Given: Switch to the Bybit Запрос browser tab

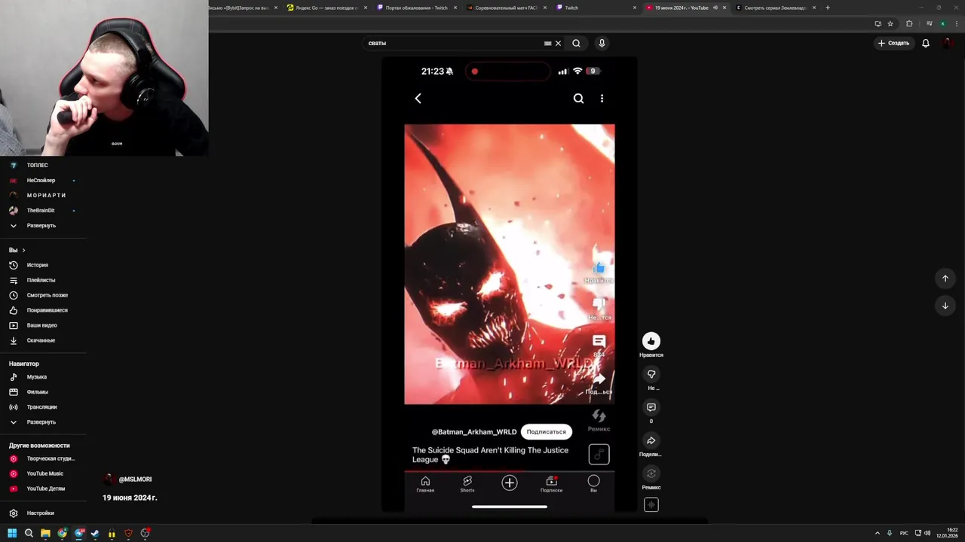Looking at the screenshot, I should point(241,8).
